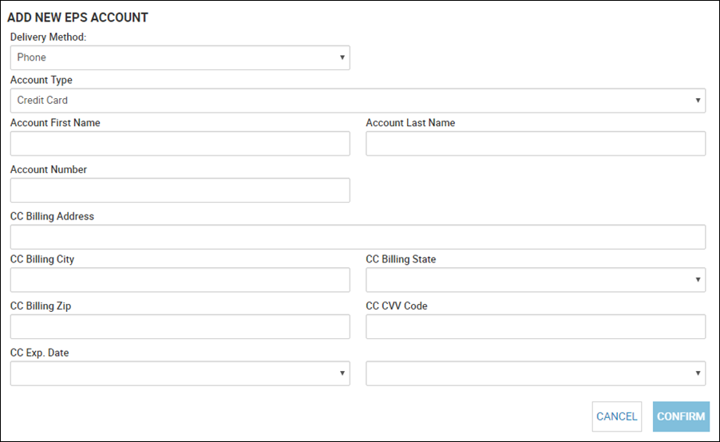Focus the CC CVV Code input

[536, 327]
